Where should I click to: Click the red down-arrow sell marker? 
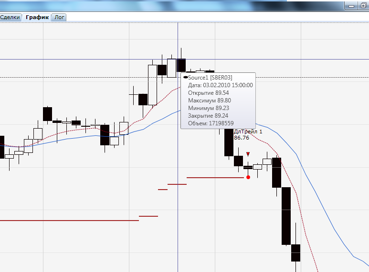(x=248, y=154)
